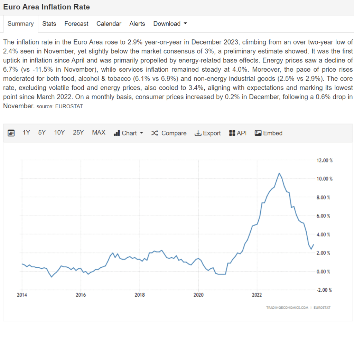Open the Alerts section
Viewport: 354px width, 339px height.
point(137,23)
